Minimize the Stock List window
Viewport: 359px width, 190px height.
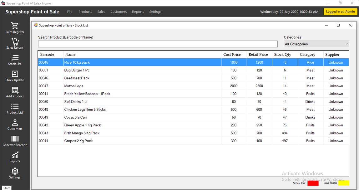[x=326, y=25]
